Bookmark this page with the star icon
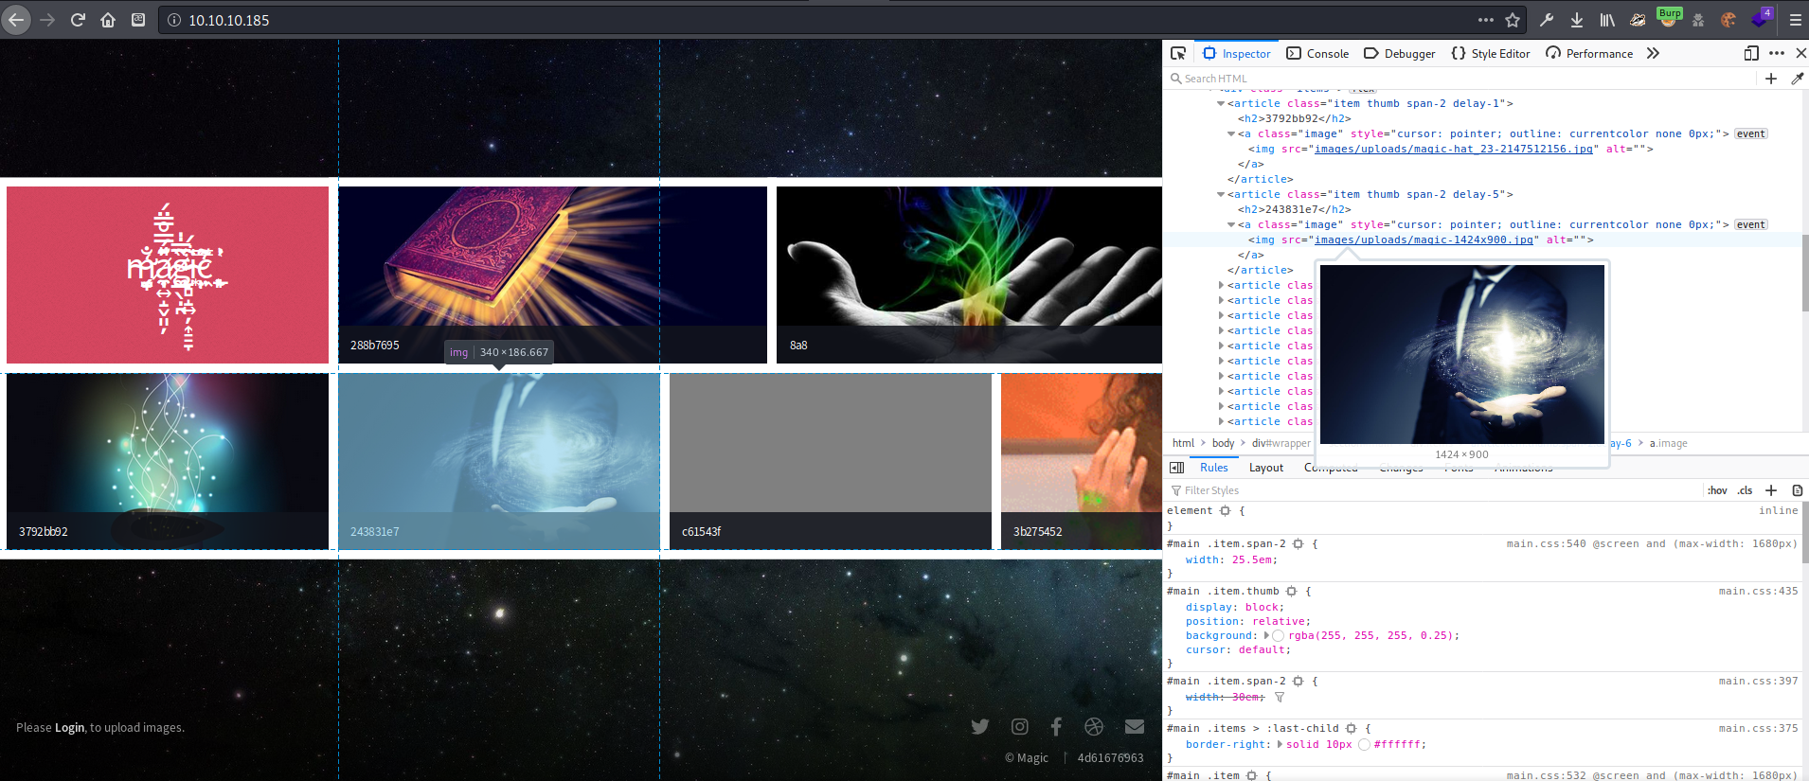This screenshot has height=781, width=1809. pyautogui.click(x=1513, y=20)
